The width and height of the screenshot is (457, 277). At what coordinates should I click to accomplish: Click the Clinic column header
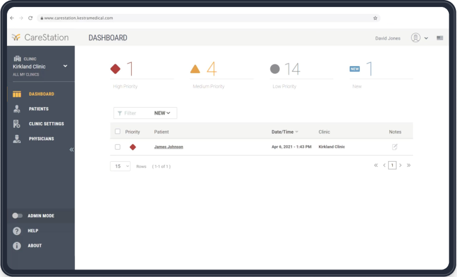click(x=324, y=132)
